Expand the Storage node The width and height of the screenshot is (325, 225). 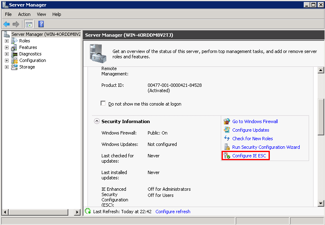click(7, 67)
